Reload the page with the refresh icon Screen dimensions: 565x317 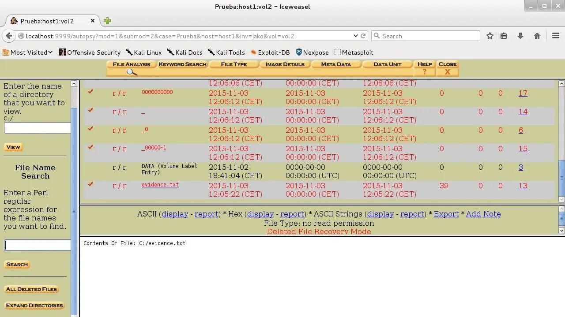coord(363,36)
